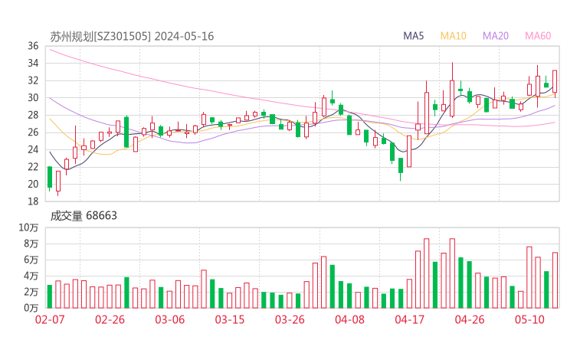Click the 24 price axis label
Viewport: 567px width, 337px height.
coord(33,149)
